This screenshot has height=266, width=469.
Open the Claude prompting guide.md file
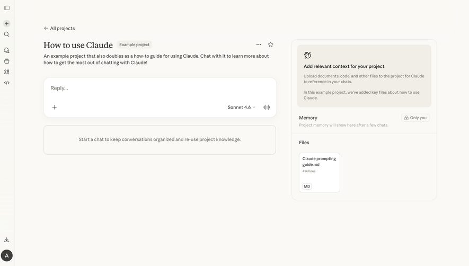(320, 172)
